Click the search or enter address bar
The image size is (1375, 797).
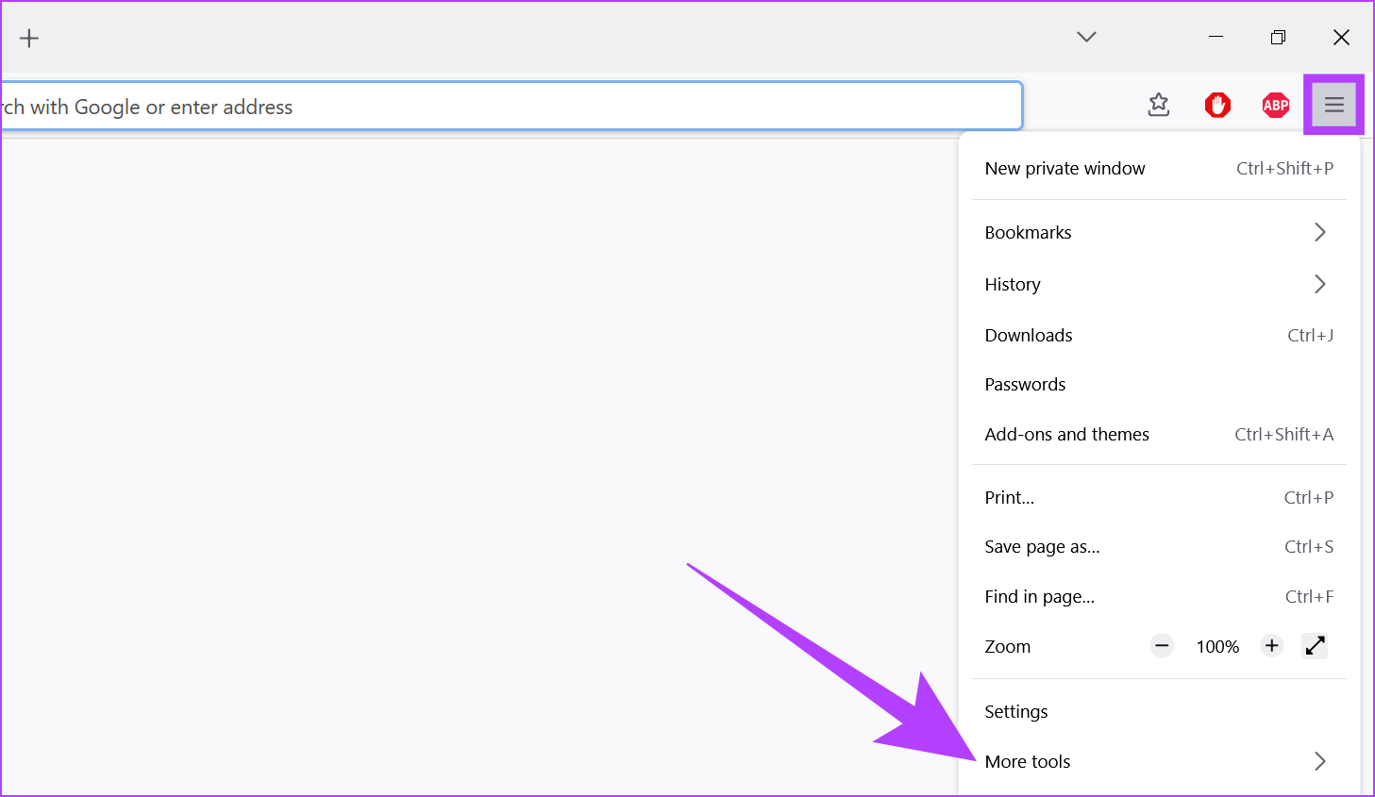(511, 107)
